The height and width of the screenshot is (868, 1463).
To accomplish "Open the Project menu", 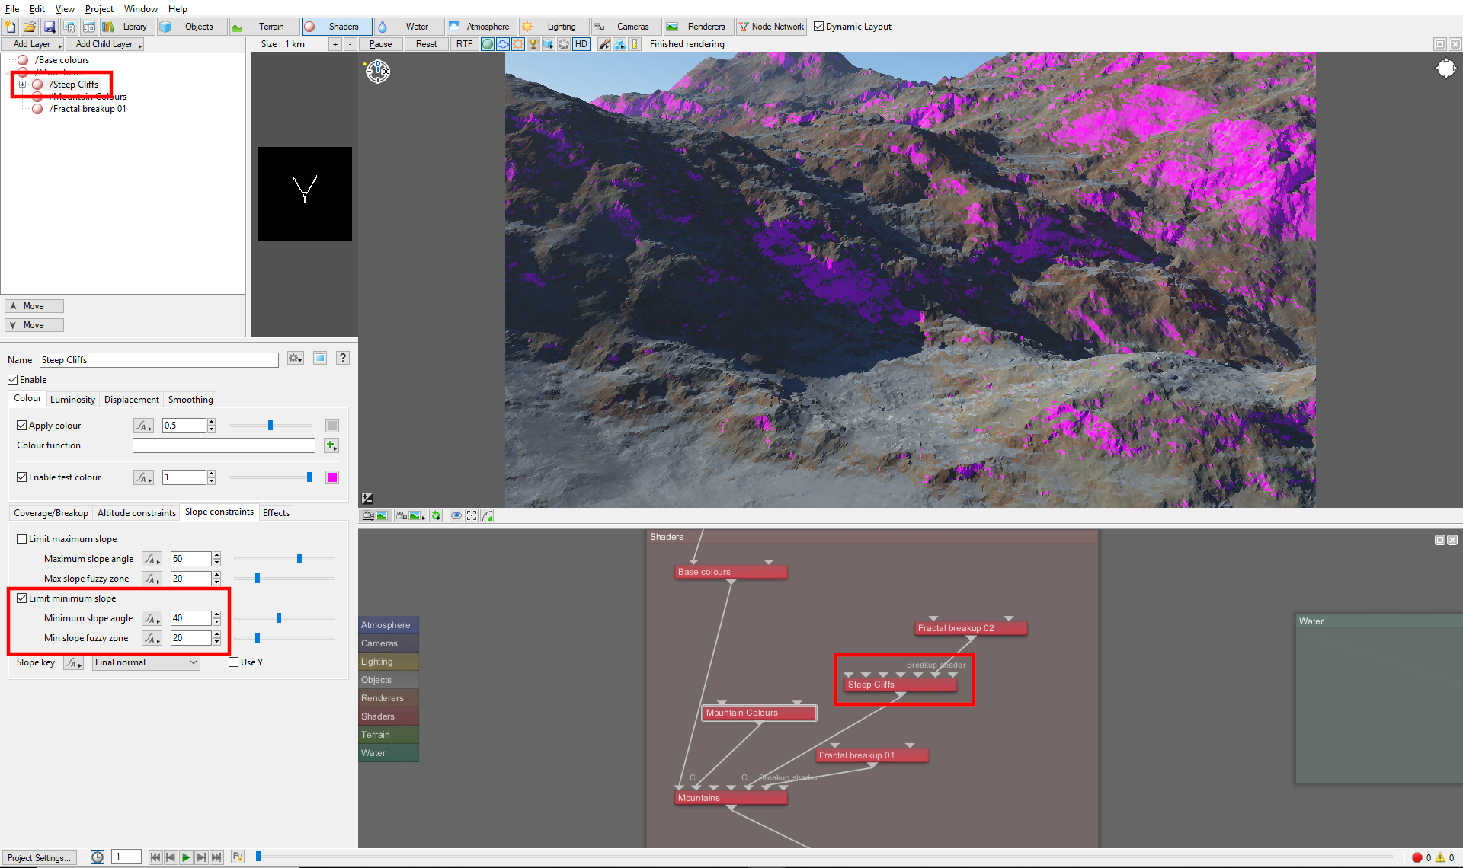I will (x=99, y=9).
